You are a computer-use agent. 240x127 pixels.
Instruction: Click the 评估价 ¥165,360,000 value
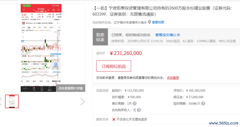coord(195,91)
